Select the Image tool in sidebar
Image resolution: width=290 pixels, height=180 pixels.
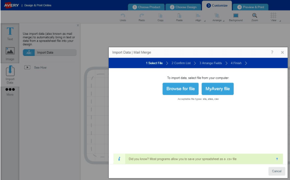pos(10,54)
